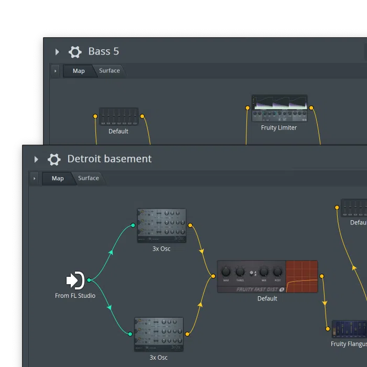Click the right yellow port of Bass 5 Default node
Image resolution: width=367 pixels, height=367 pixels.
coord(142,116)
